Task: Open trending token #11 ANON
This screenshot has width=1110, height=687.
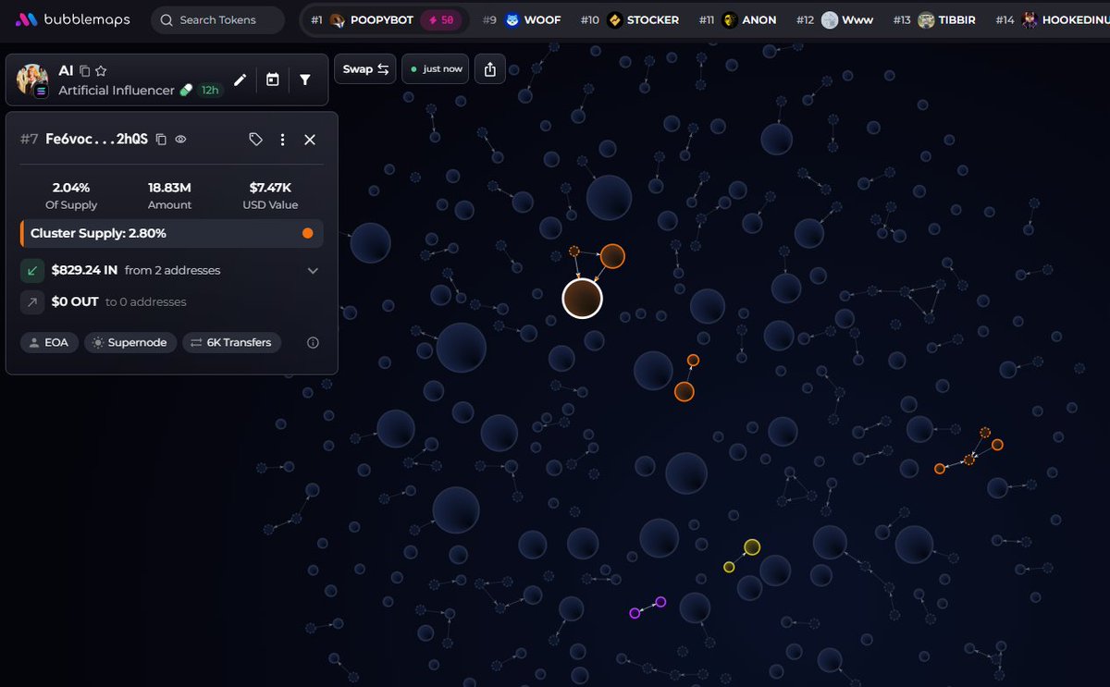Action: pyautogui.click(x=737, y=19)
